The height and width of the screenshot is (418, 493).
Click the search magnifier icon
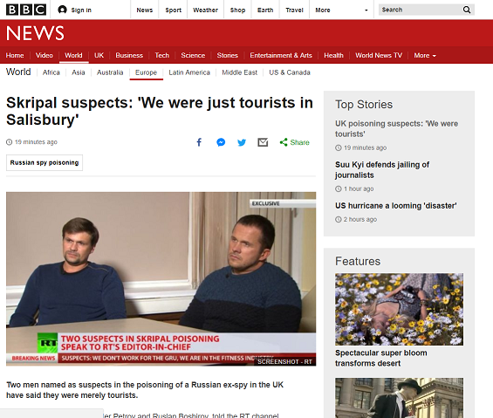(x=467, y=10)
